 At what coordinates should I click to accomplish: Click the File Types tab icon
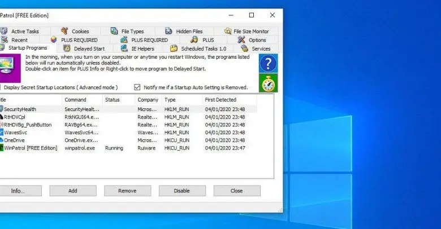pyautogui.click(x=114, y=31)
